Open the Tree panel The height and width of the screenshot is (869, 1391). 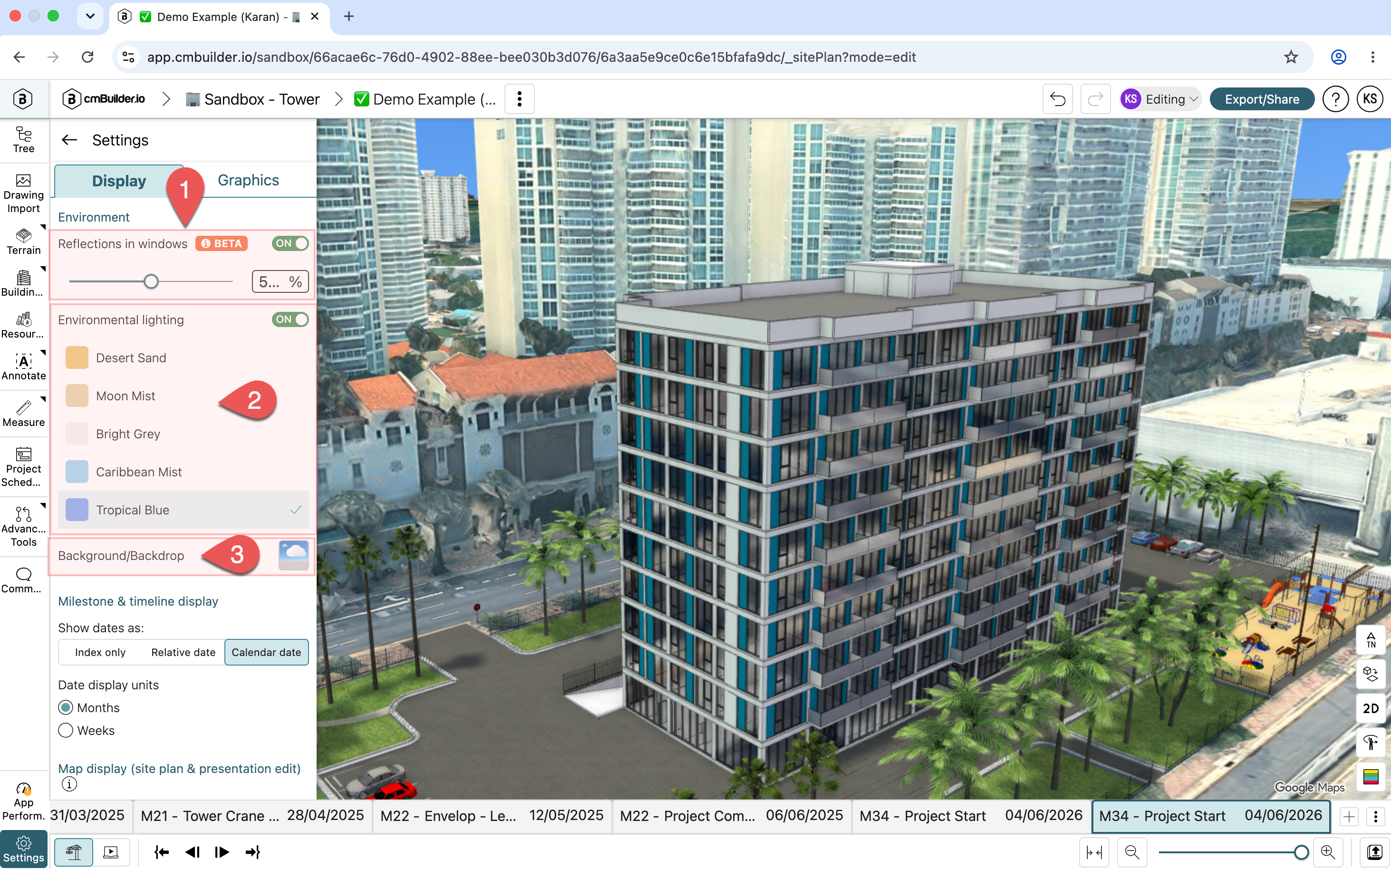tap(24, 140)
